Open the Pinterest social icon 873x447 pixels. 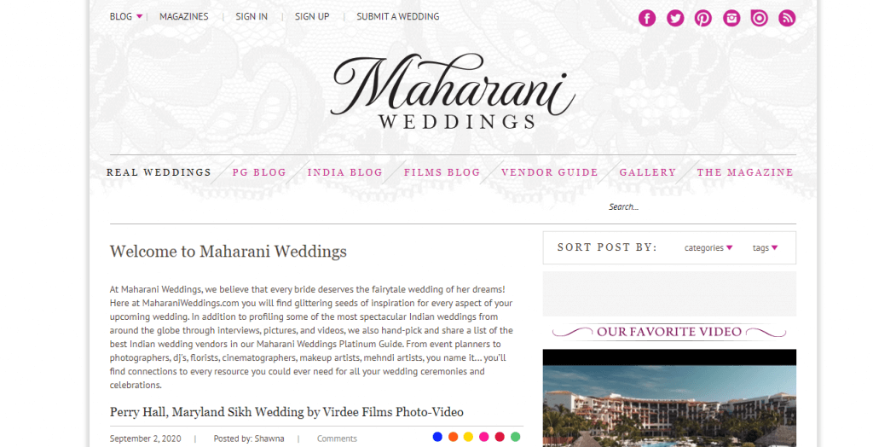(x=702, y=19)
